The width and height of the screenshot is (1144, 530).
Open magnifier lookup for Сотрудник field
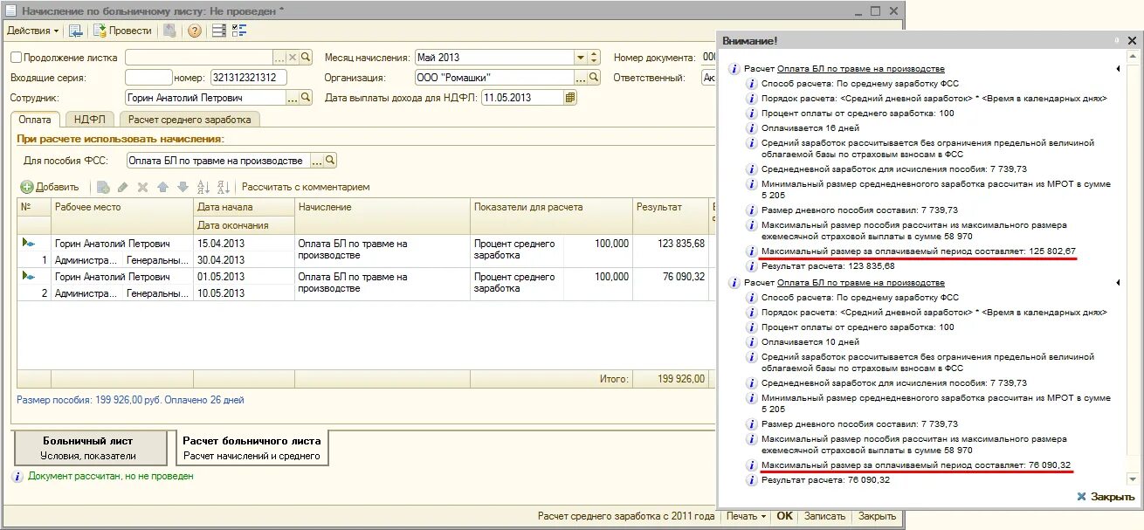coord(306,98)
